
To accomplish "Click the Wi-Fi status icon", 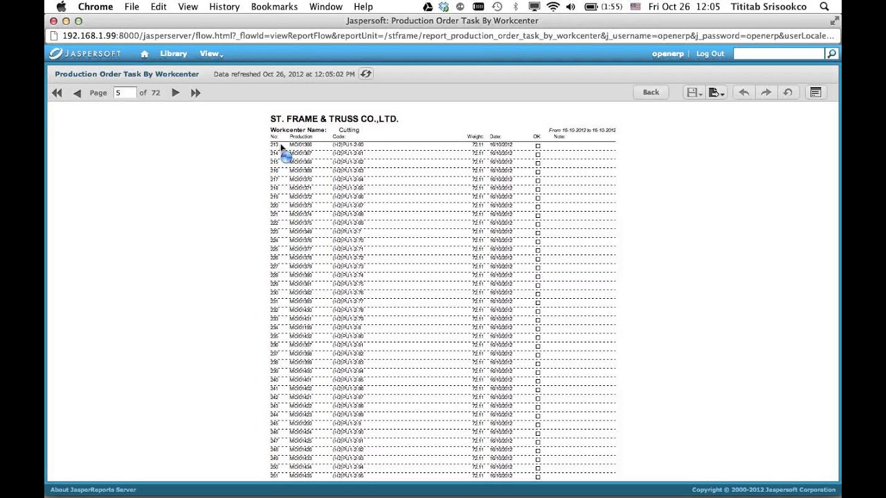I will (553, 7).
